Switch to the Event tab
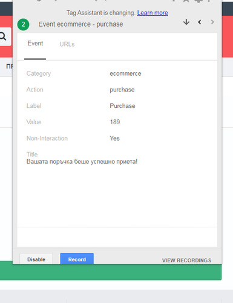This screenshot has width=233, height=303. coord(35,44)
